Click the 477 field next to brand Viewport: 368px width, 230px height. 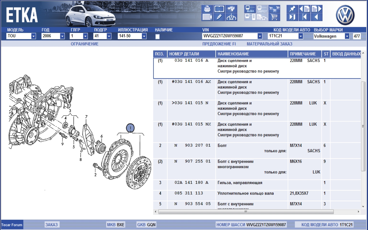click(x=357, y=36)
